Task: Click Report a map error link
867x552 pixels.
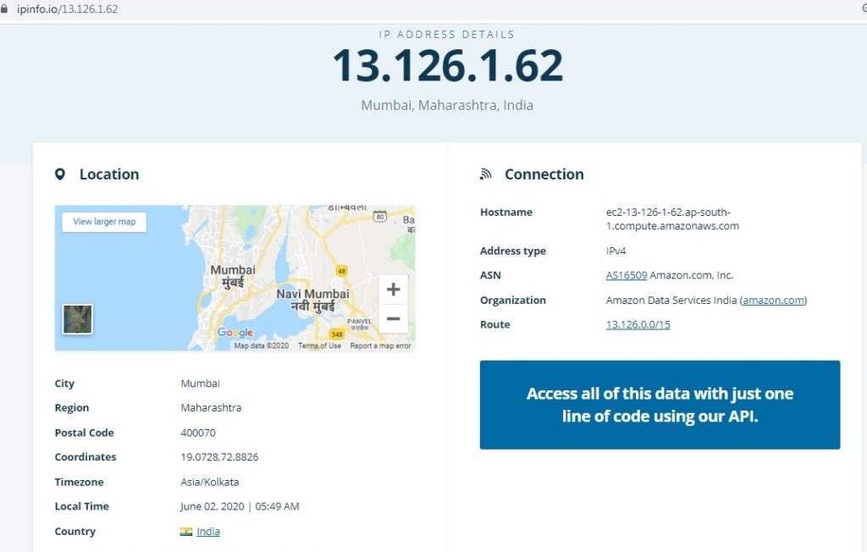Action: pyautogui.click(x=380, y=346)
